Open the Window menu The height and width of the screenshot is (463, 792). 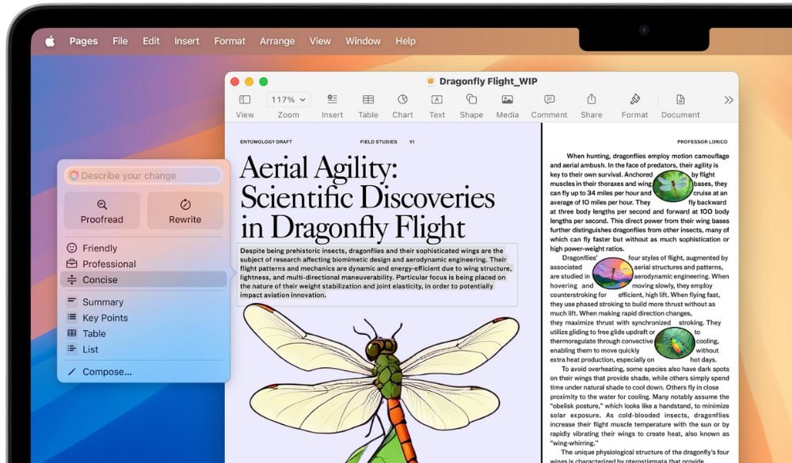363,41
